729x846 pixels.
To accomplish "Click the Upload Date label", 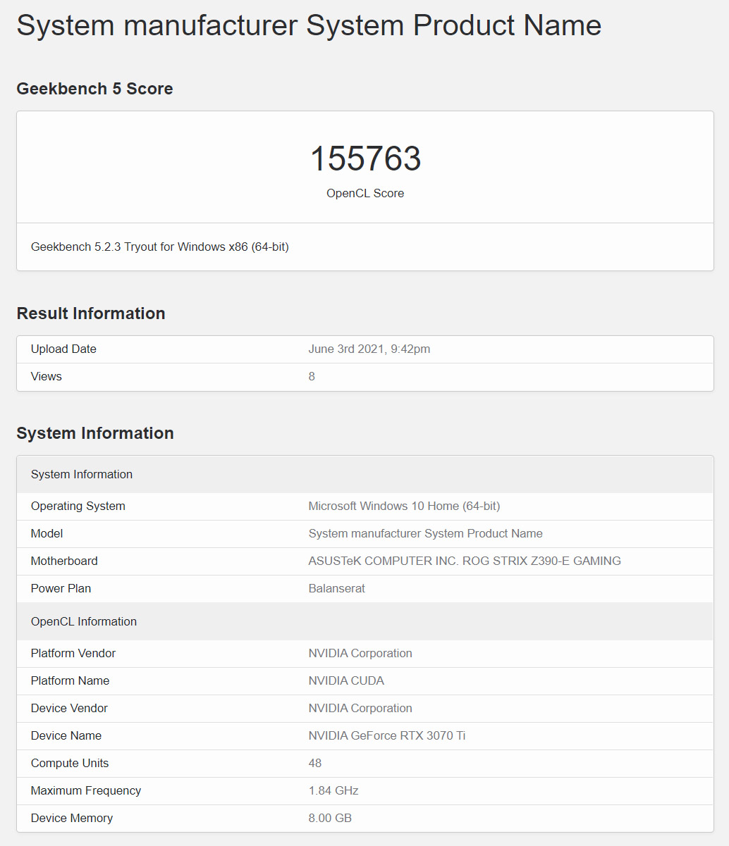I will [x=63, y=349].
